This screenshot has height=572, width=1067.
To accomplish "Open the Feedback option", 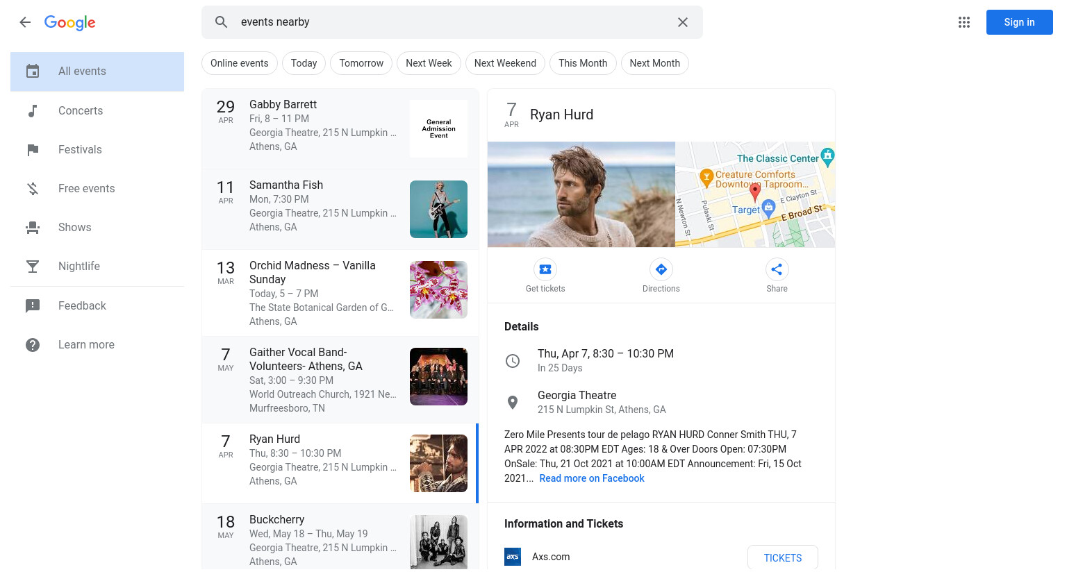I will 97,306.
